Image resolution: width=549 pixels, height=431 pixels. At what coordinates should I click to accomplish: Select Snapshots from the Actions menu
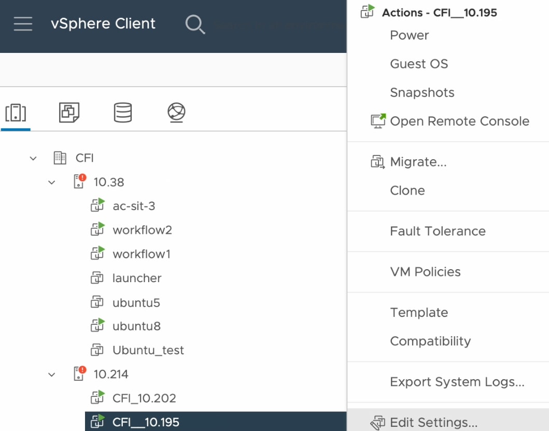click(x=422, y=93)
